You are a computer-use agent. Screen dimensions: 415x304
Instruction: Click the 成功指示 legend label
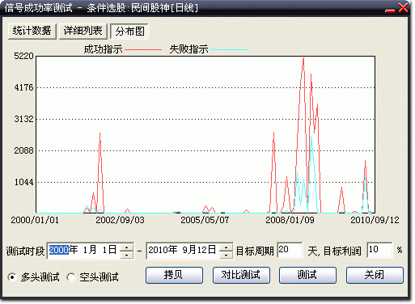point(103,49)
